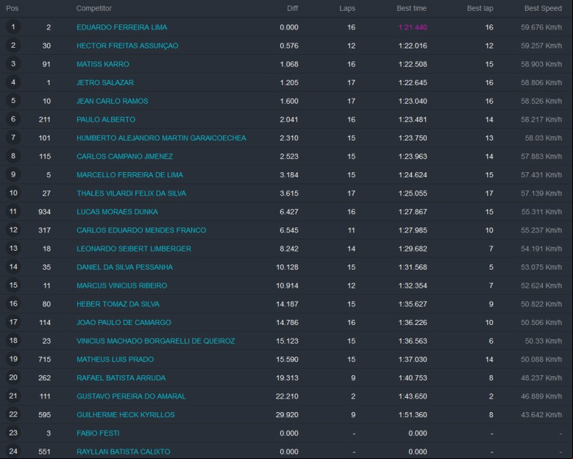The width and height of the screenshot is (573, 459).
Task: Open VINICIUS MACHADO BORGARELLI DE QUEIROZ
Action: pyautogui.click(x=156, y=341)
